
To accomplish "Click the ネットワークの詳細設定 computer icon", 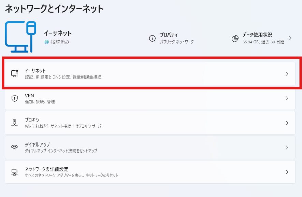I will coord(14,172).
